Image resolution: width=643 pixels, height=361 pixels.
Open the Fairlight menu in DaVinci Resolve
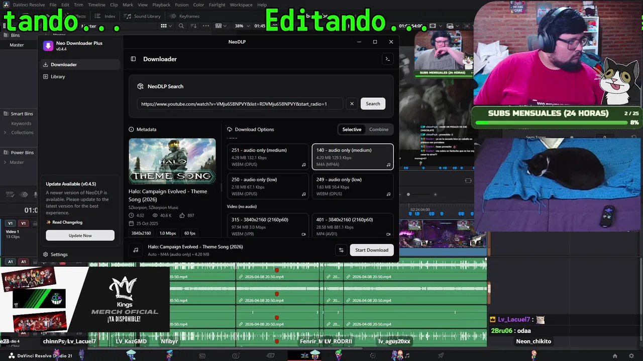click(x=217, y=5)
